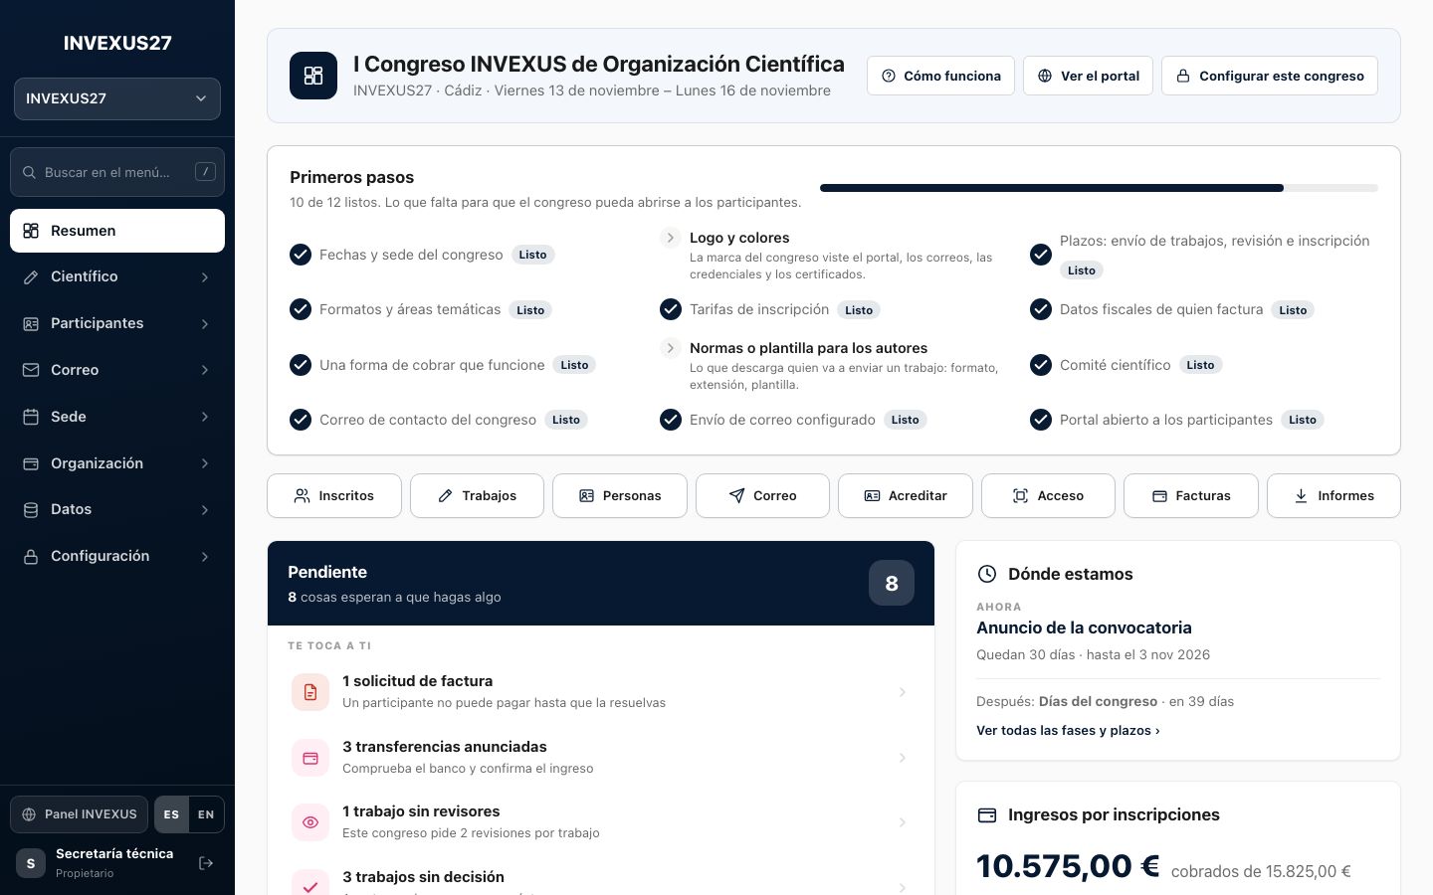1433x895 pixels.
Task: Expand the Correo sidebar menu item
Action: (117, 370)
